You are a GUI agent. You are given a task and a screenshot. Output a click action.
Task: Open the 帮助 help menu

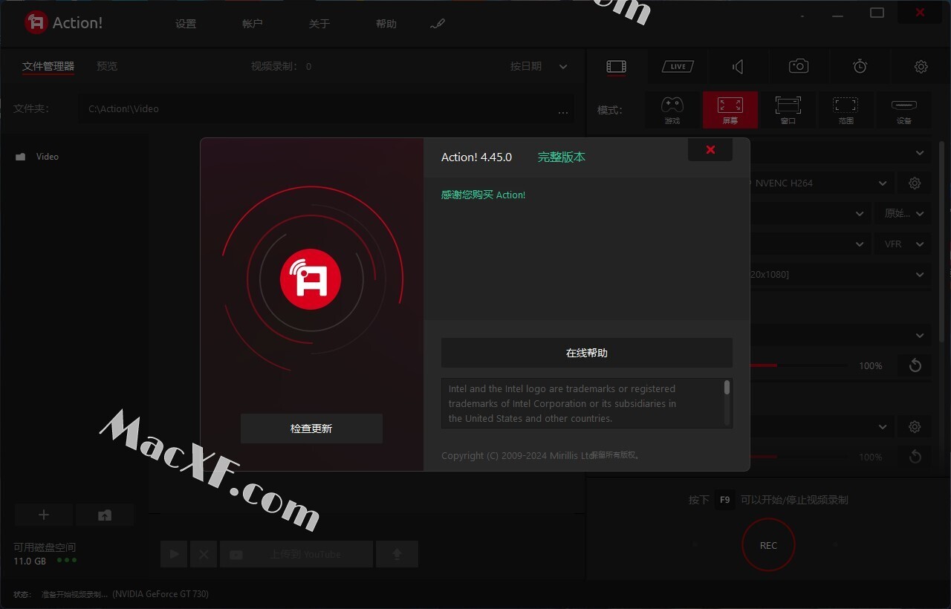coord(386,24)
